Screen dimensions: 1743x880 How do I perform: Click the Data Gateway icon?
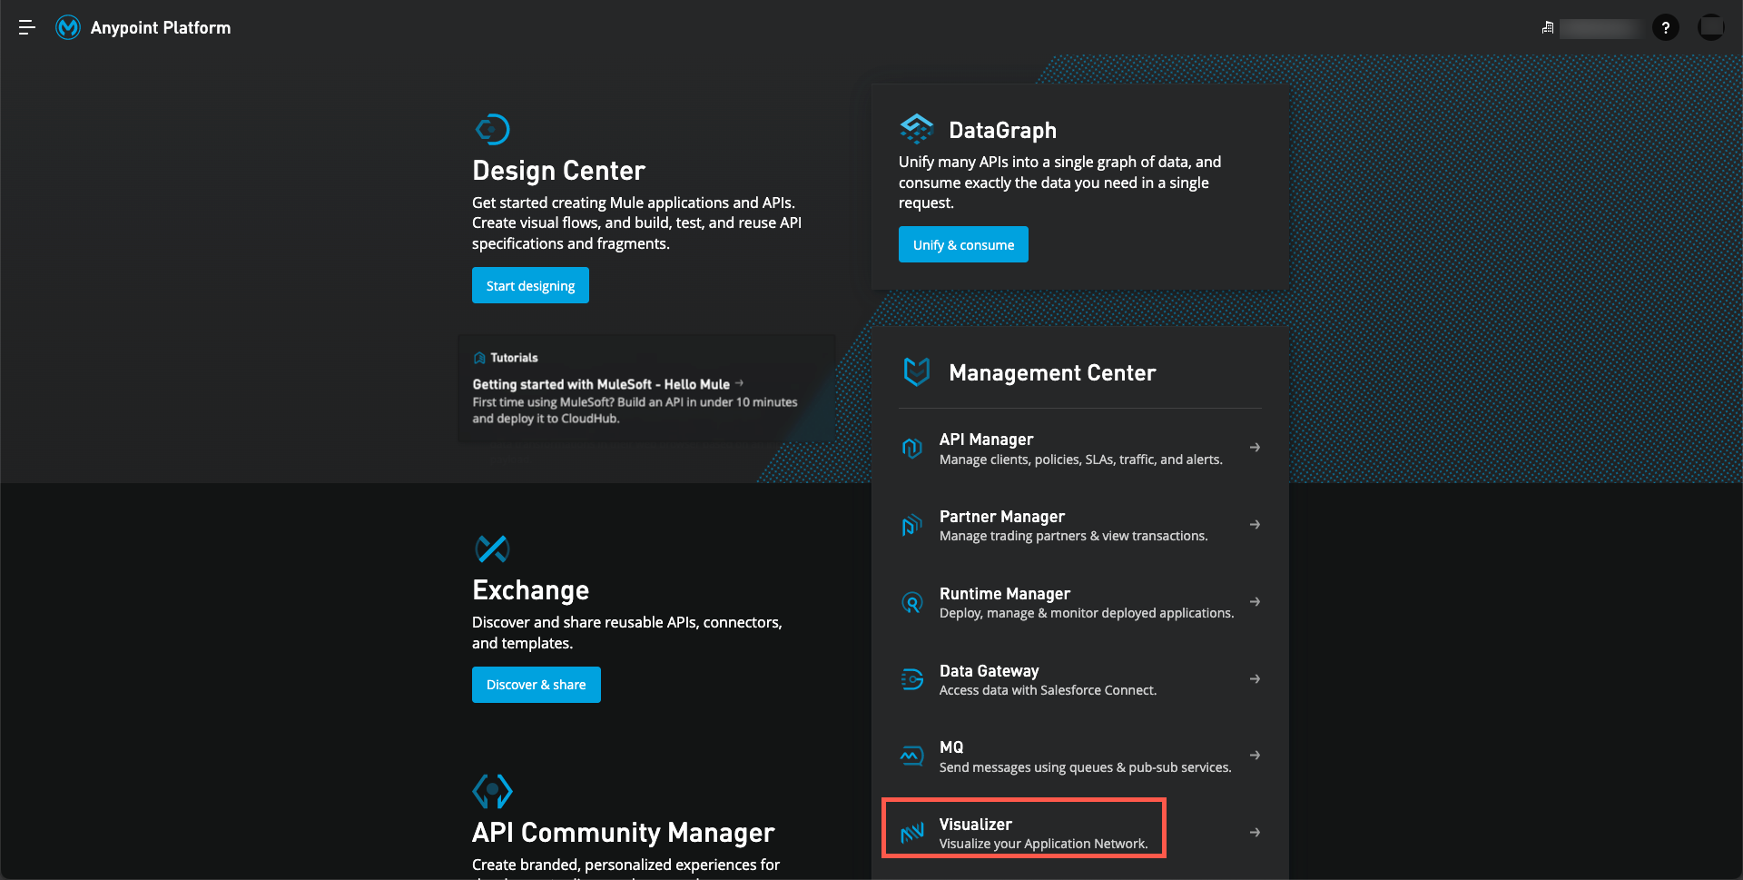912,679
